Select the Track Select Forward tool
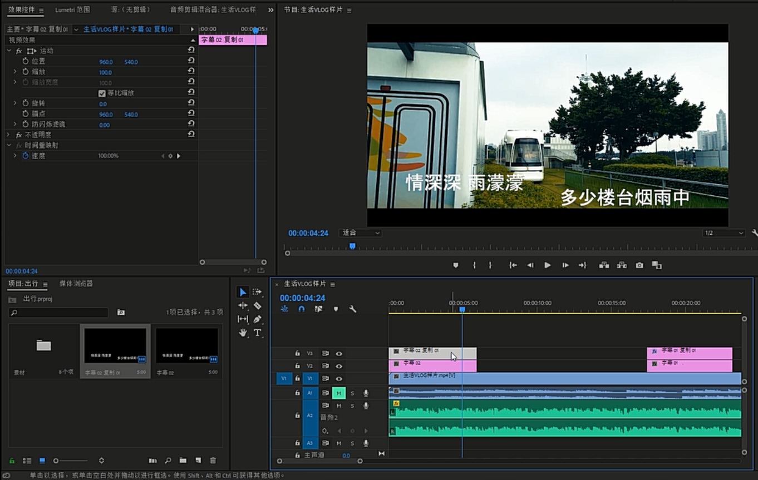This screenshot has width=758, height=480. [x=257, y=292]
